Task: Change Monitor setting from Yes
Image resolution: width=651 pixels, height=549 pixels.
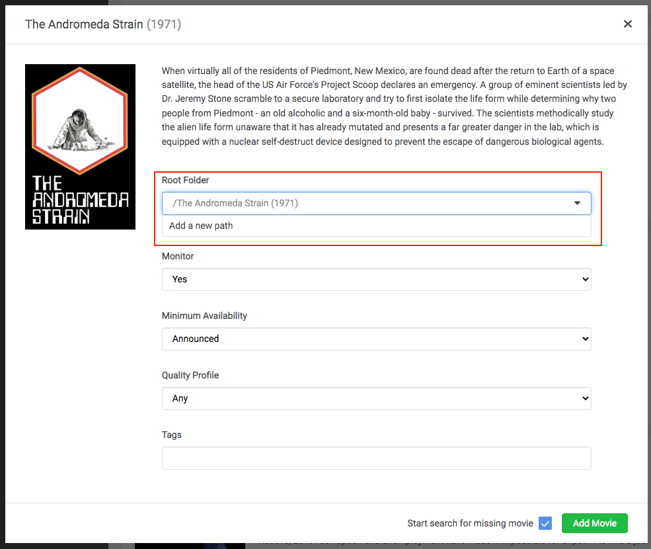Action: click(x=377, y=279)
